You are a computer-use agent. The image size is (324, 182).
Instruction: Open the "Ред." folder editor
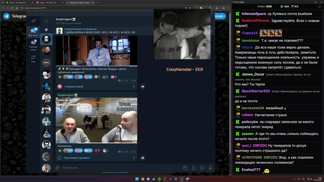(33, 59)
